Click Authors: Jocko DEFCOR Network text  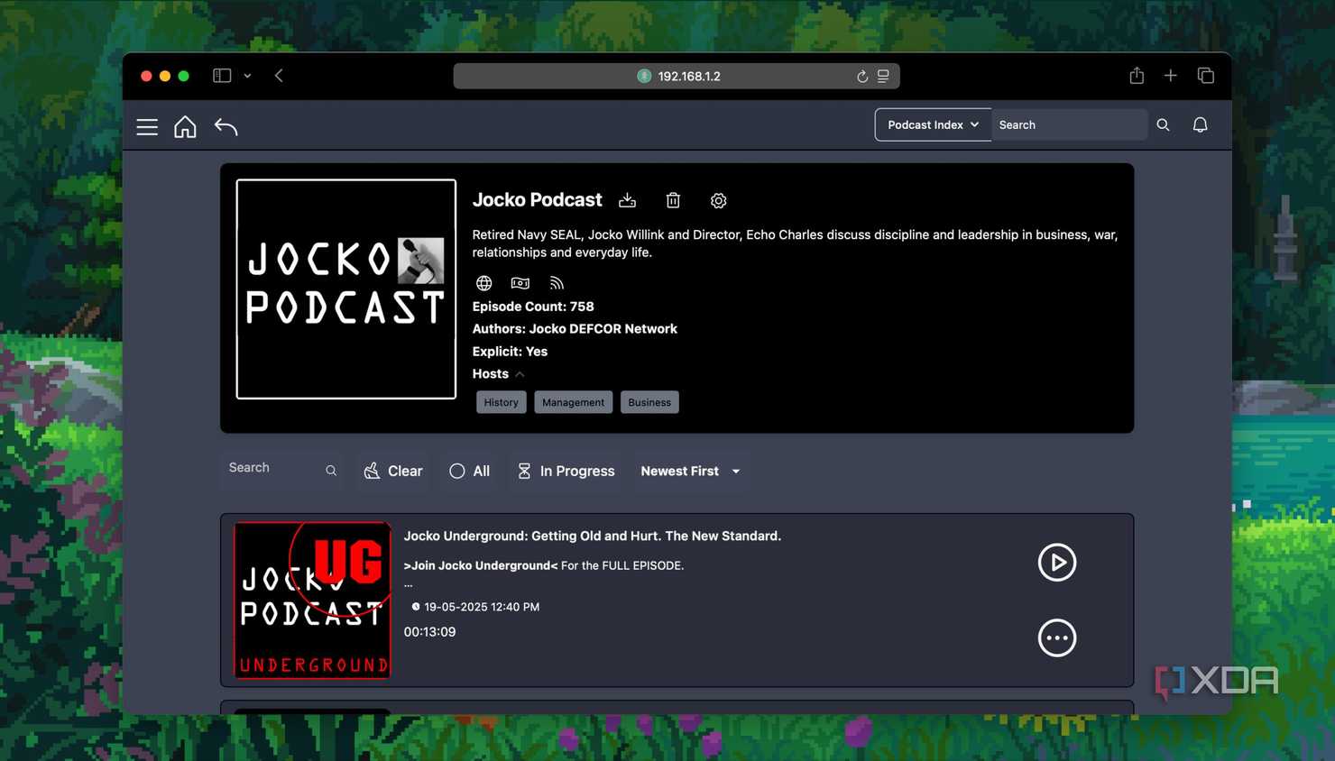coord(575,329)
